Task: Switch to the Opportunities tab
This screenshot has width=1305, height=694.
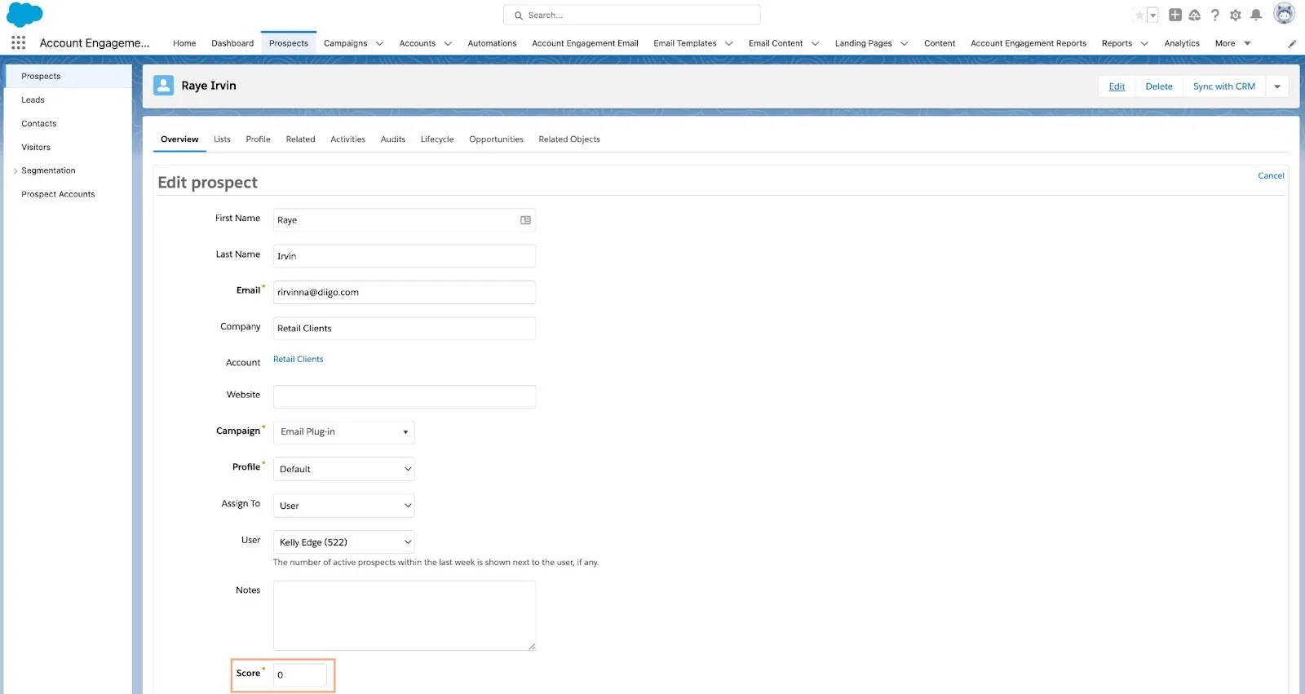Action: 496,139
